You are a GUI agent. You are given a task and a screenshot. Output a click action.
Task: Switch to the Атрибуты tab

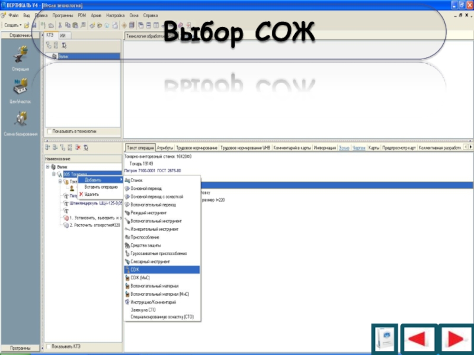coord(165,147)
